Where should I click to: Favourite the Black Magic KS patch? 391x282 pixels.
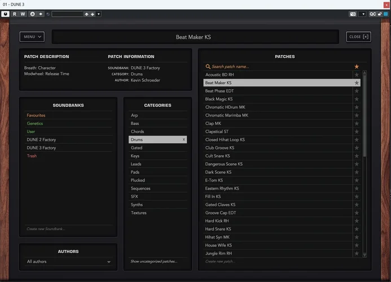click(x=357, y=99)
